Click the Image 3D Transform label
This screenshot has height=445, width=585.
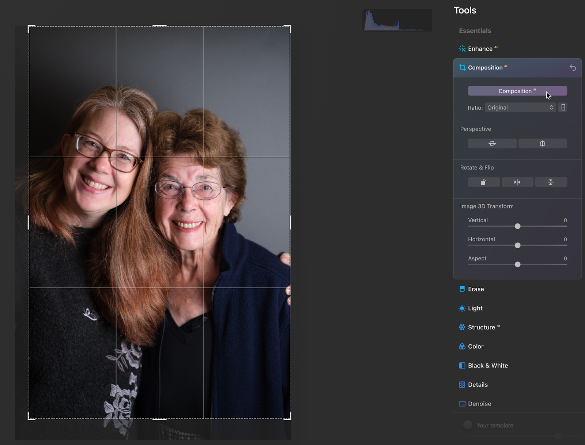[487, 206]
